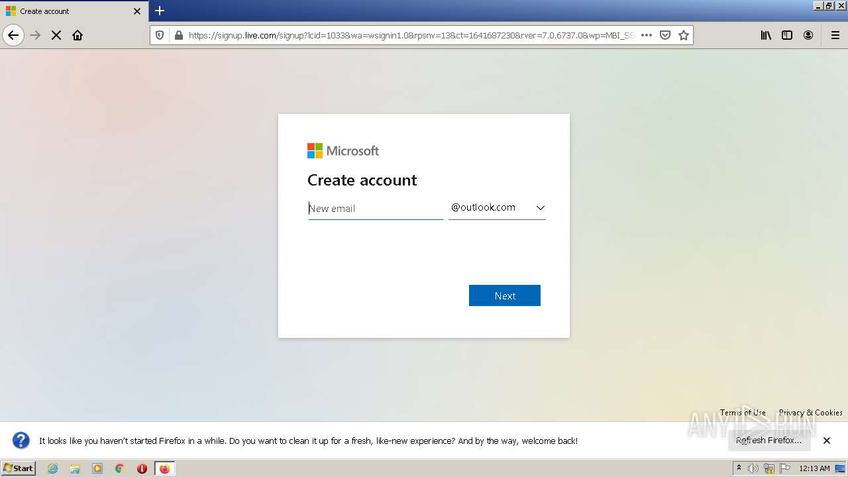Open media player from taskbar

[x=97, y=468]
